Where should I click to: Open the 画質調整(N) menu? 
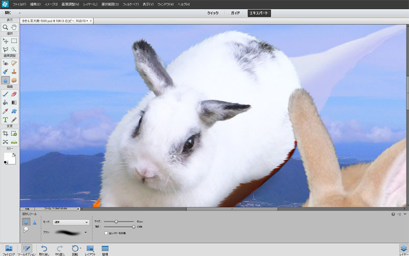[71, 4]
